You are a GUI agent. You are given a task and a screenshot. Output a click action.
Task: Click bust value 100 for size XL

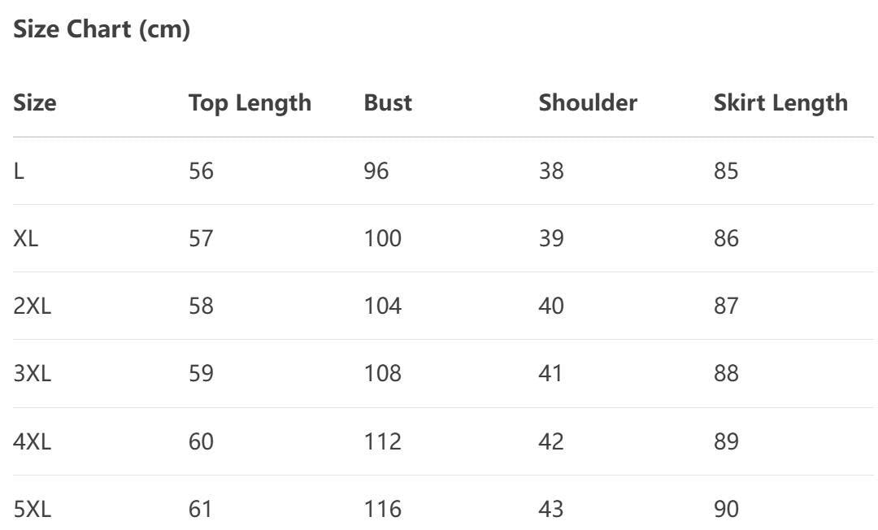[x=383, y=239]
